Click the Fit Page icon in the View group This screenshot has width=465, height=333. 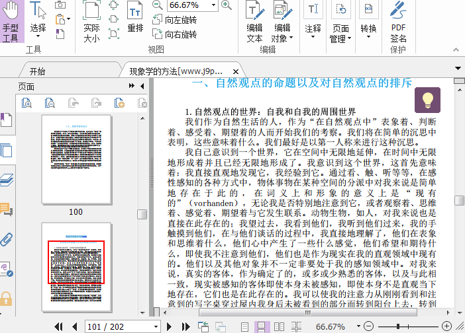click(x=113, y=5)
